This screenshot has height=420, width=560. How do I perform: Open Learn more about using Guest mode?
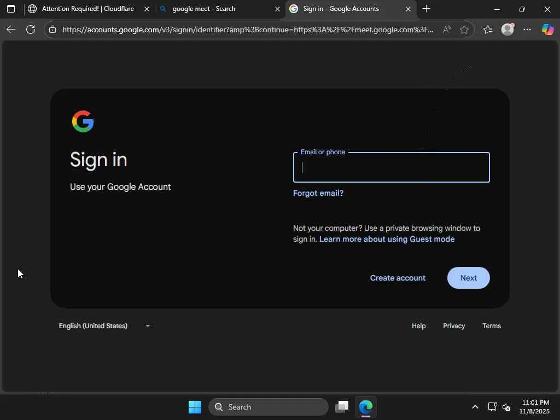pos(387,239)
